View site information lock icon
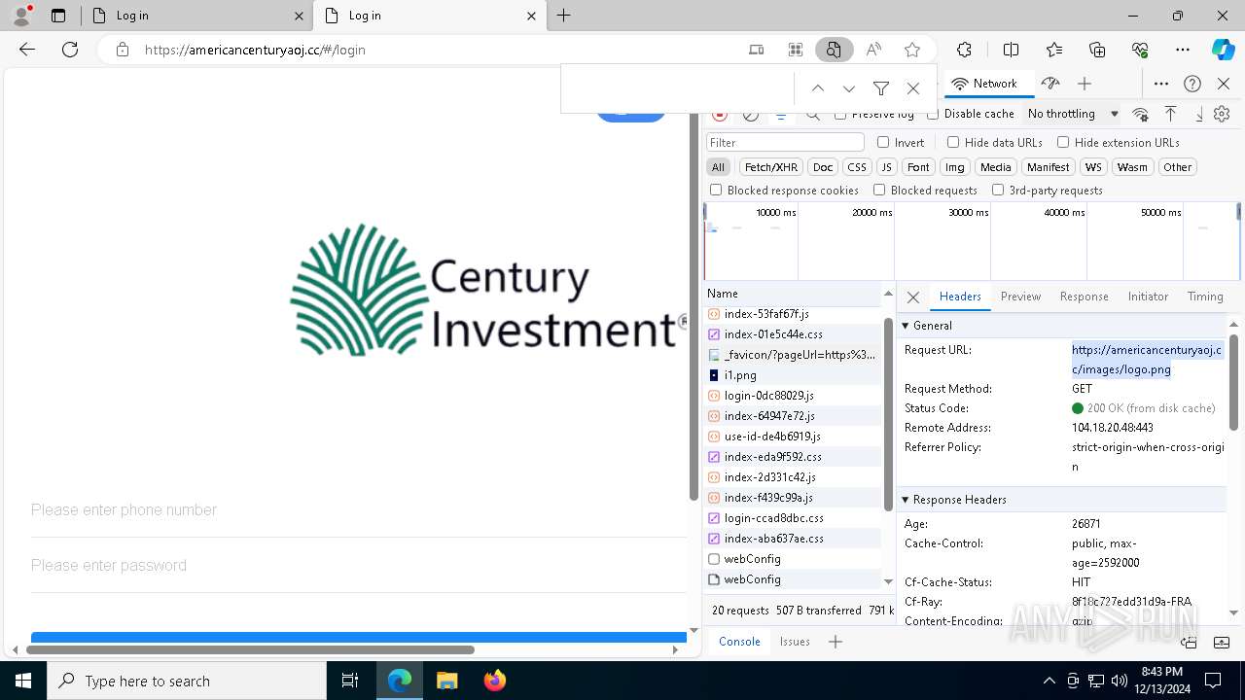This screenshot has width=1245, height=700. point(122,50)
